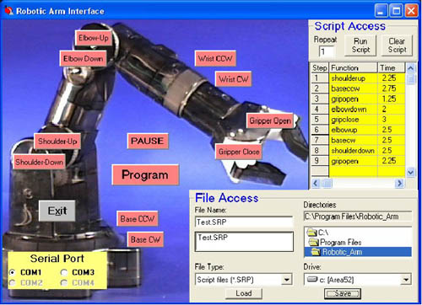Maximize the Robotic Arm Interface window
This screenshot has height=305, width=422.
(396, 11)
